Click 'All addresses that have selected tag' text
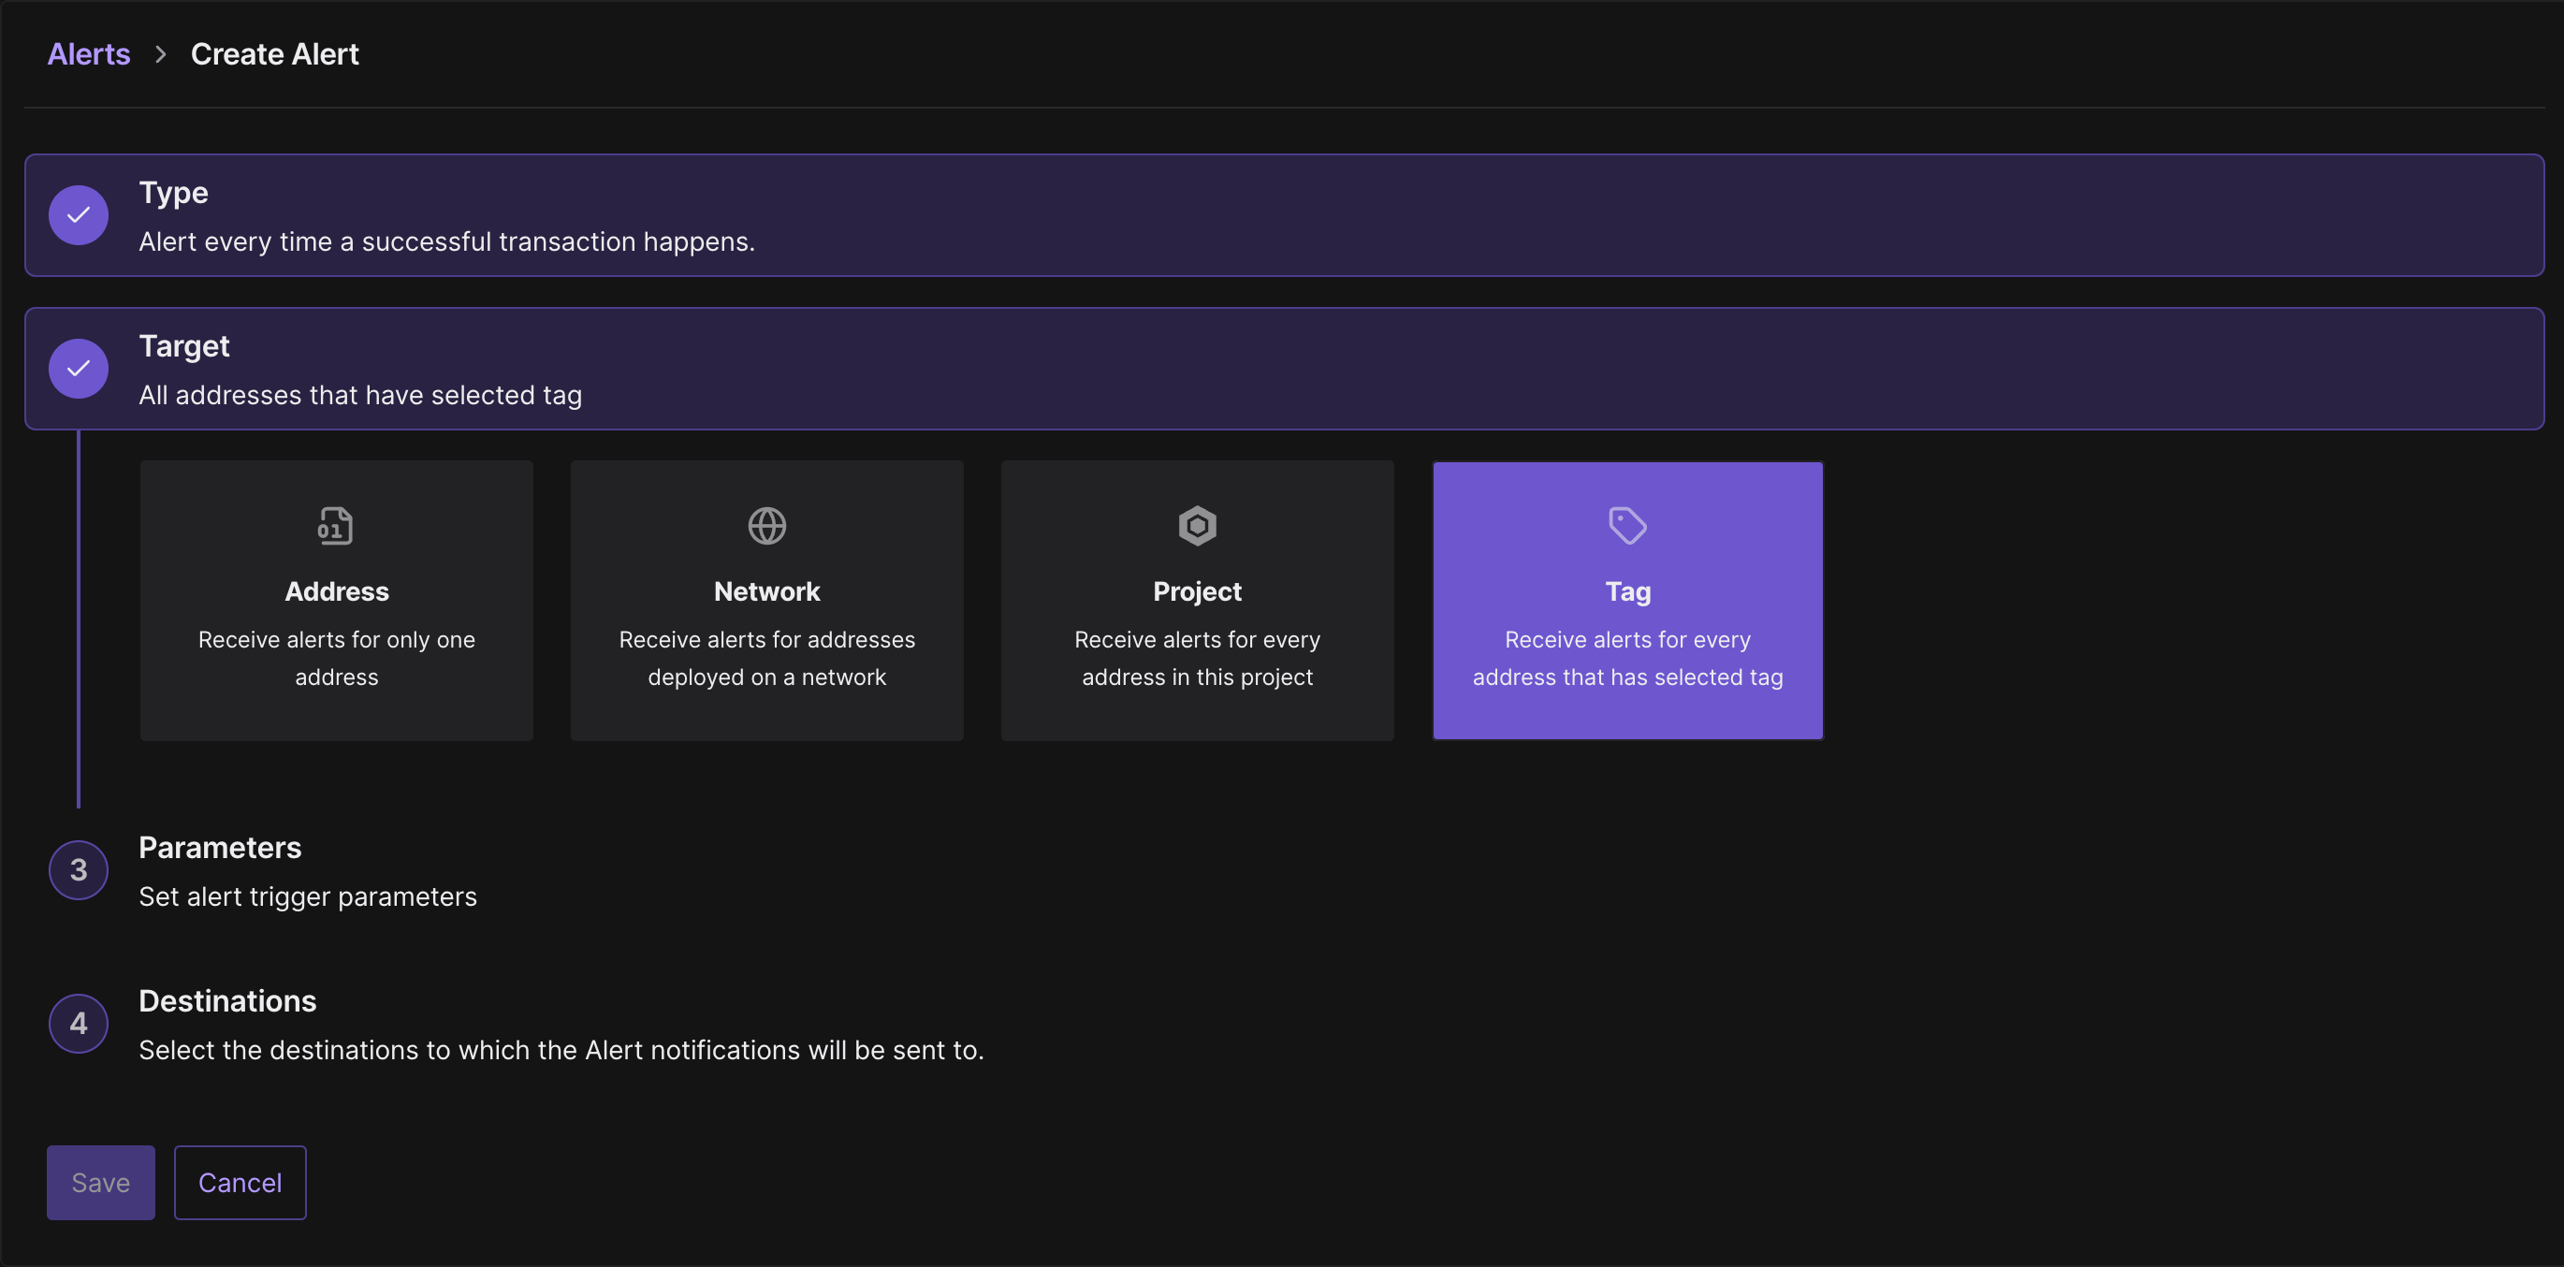Image resolution: width=2564 pixels, height=1267 pixels. click(x=360, y=395)
